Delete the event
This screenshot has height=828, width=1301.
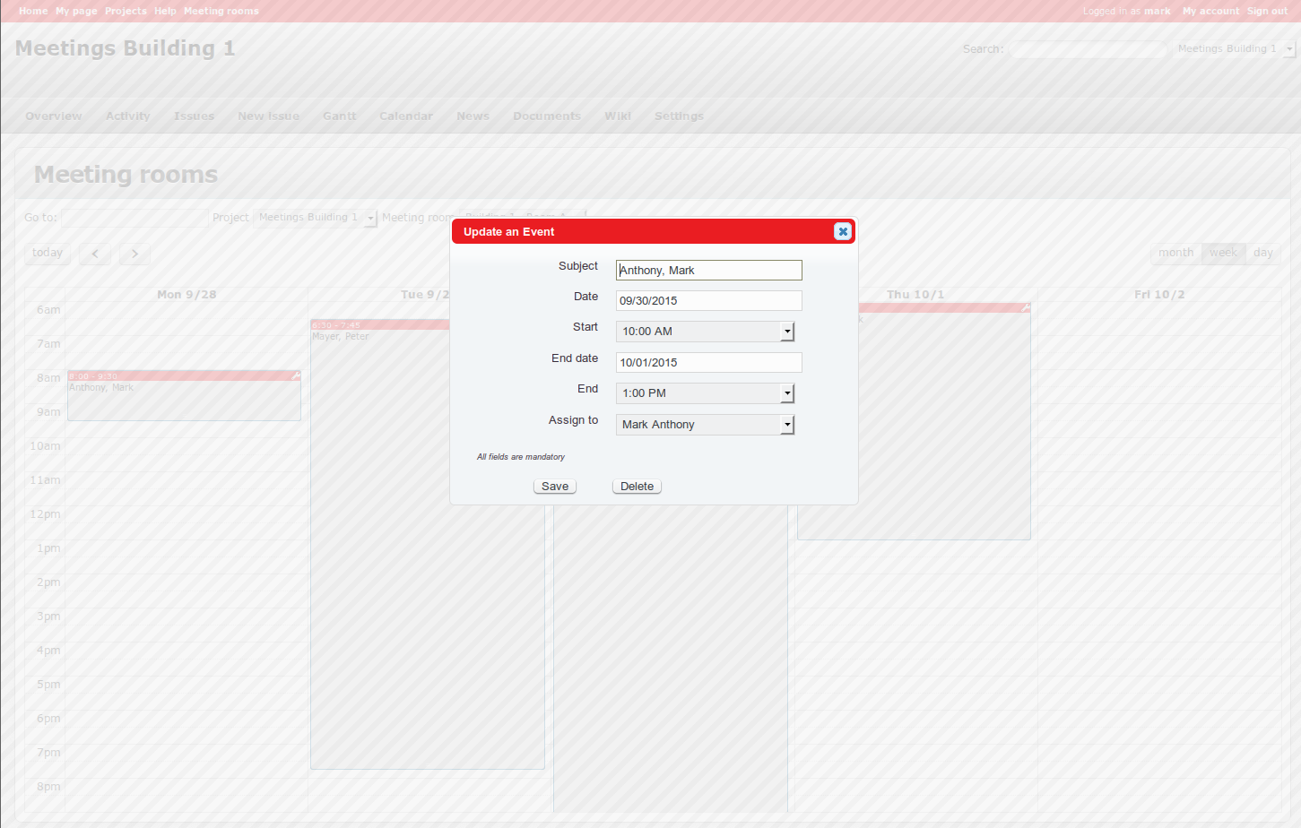tap(637, 487)
